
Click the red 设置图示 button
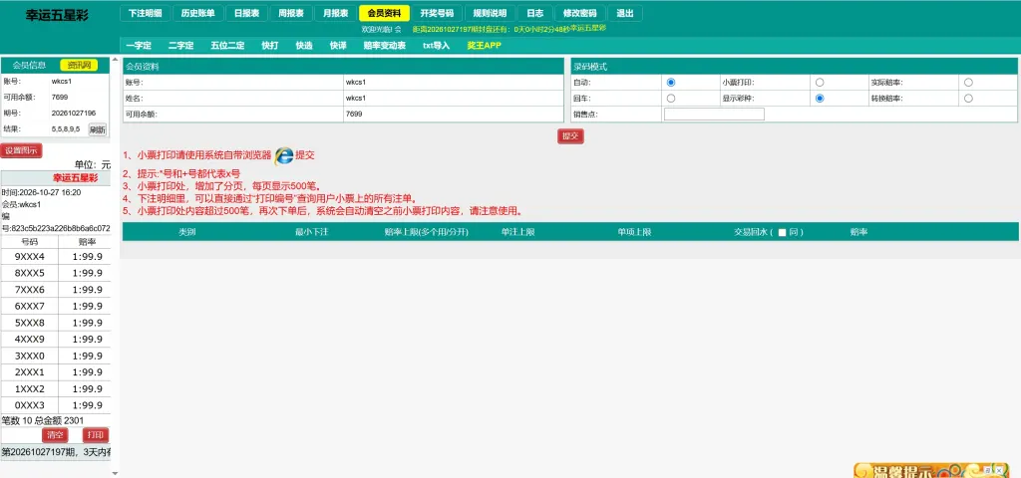point(21,151)
